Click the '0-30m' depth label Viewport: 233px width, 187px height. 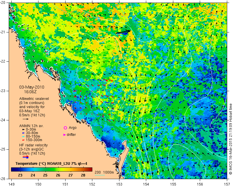[31, 129]
